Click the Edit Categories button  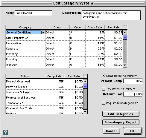(121, 114)
